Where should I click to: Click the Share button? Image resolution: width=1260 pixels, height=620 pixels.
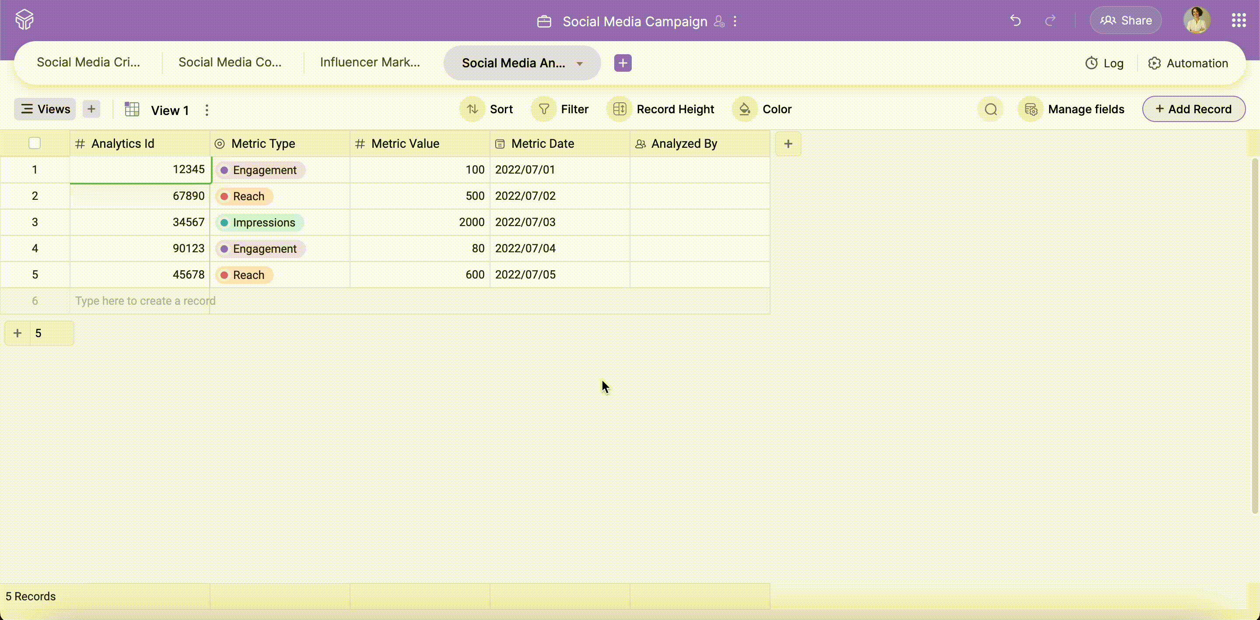click(x=1126, y=21)
